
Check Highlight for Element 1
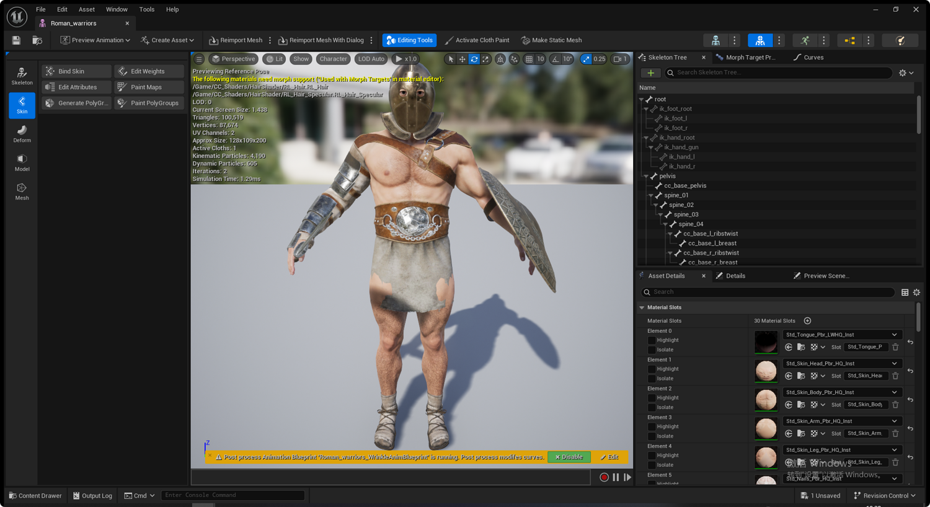652,369
